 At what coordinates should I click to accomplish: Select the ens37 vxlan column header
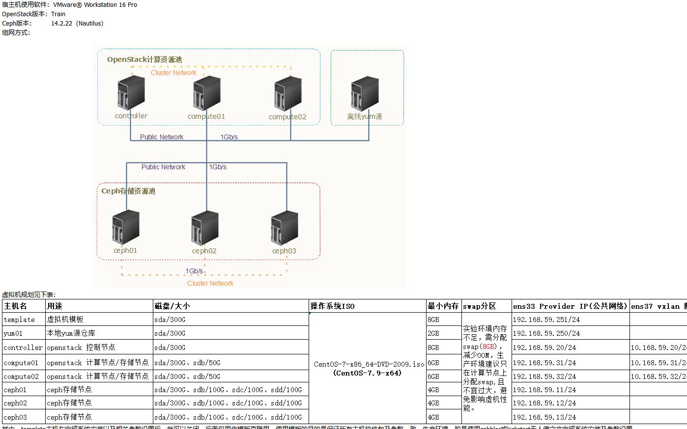click(658, 306)
